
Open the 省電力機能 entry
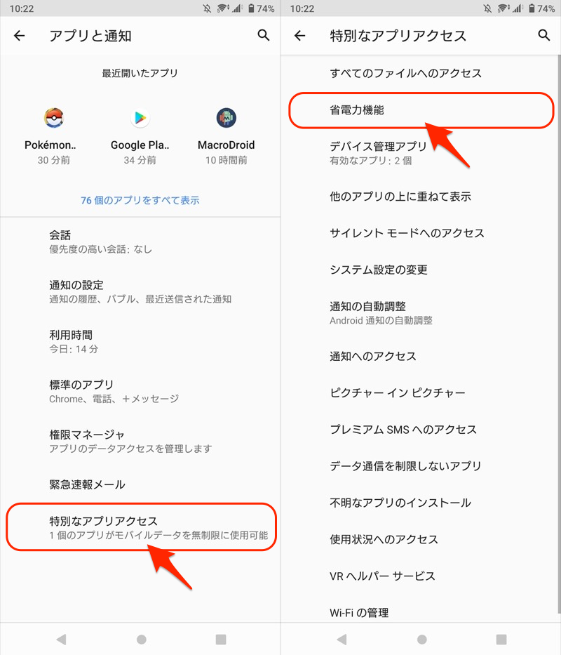coord(421,110)
